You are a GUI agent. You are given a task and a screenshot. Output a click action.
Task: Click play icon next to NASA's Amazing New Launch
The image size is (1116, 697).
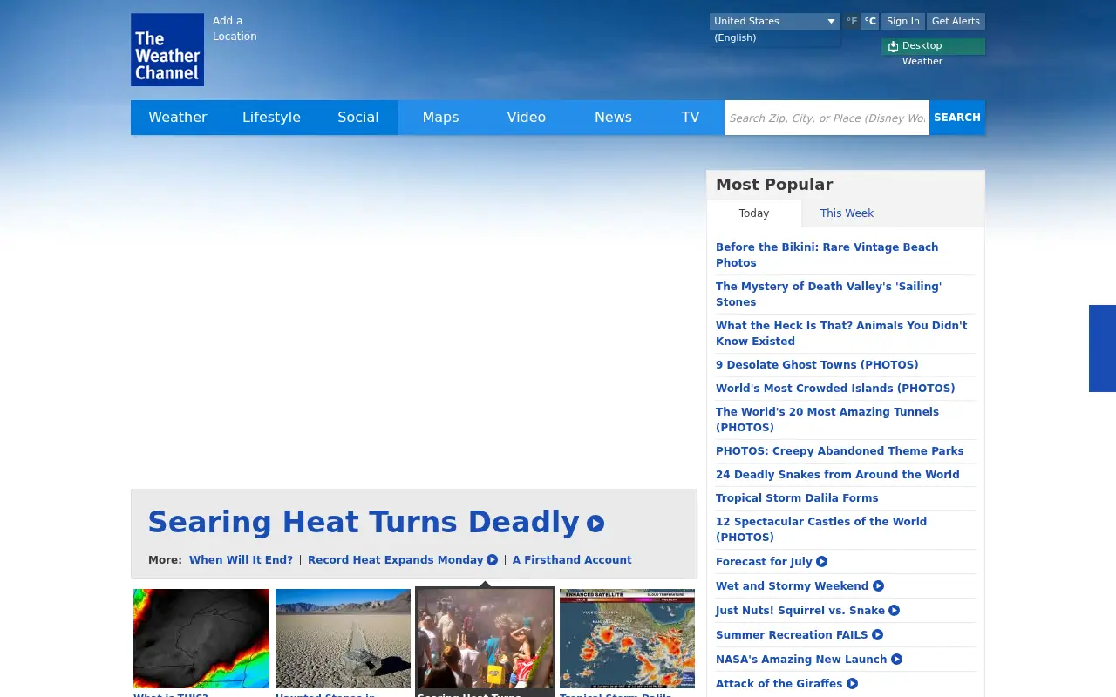point(896,660)
